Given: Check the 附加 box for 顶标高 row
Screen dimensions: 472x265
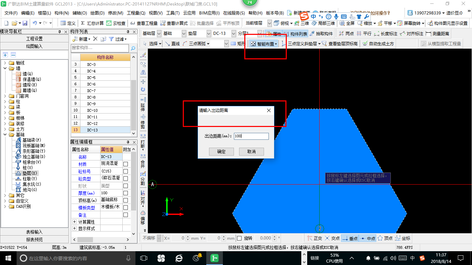Looking at the screenshot, I should [126, 200].
